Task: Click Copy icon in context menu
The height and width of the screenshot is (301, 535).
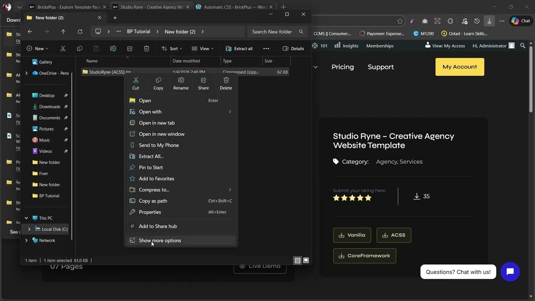Action: click(158, 84)
